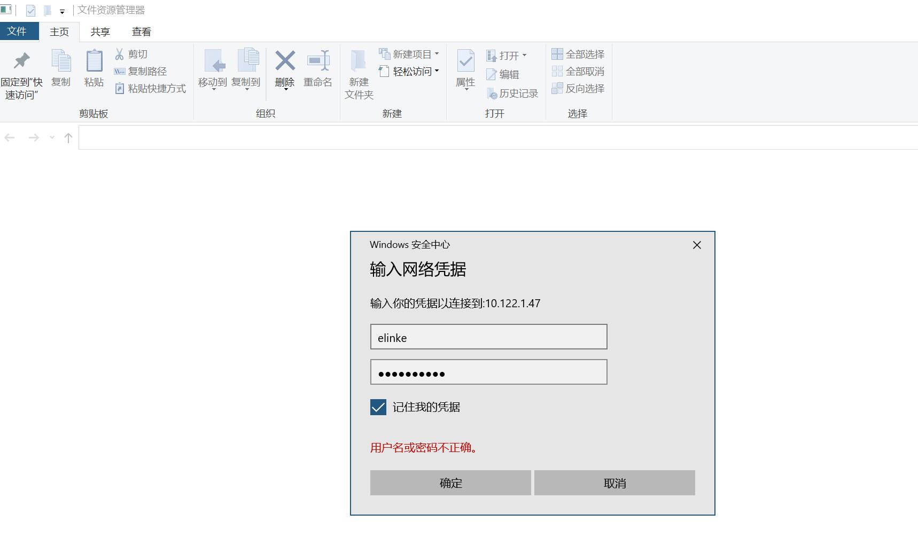Uncheck 记住我的凭据 checkbox
The height and width of the screenshot is (537, 918).
point(378,407)
